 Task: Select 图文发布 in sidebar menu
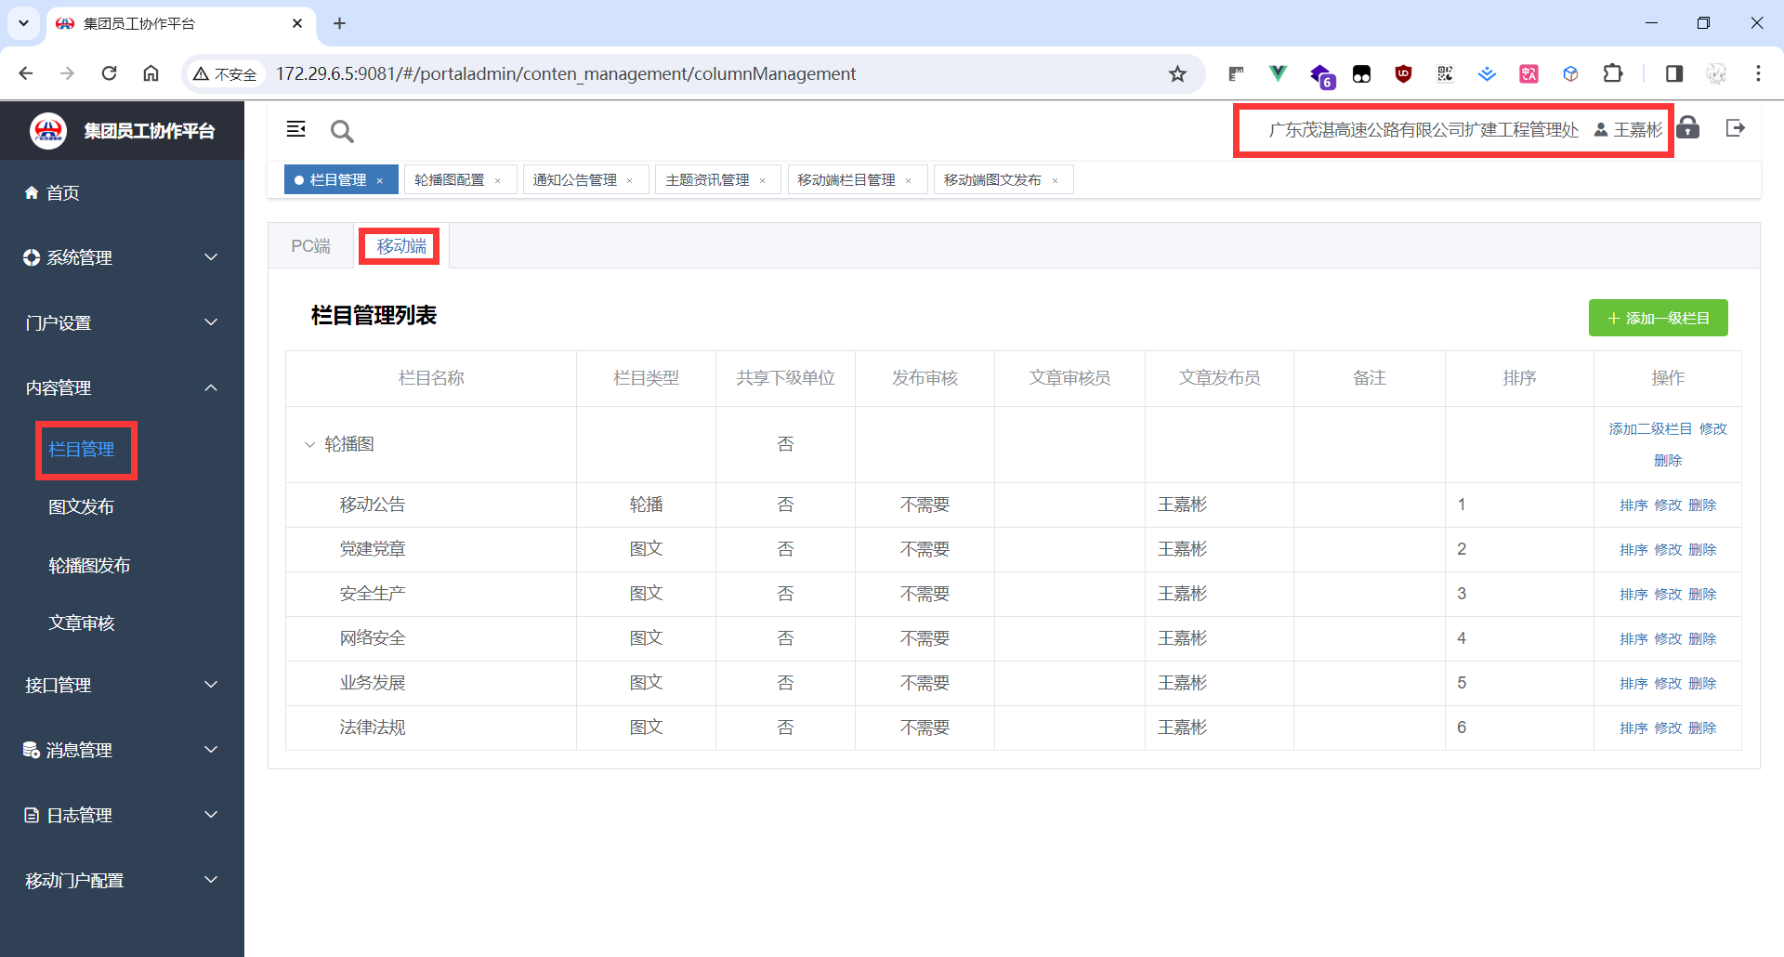coord(82,506)
